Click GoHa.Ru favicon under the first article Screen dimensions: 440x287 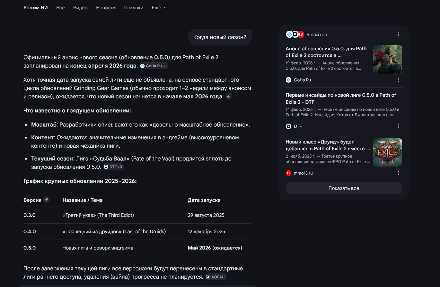(288, 80)
